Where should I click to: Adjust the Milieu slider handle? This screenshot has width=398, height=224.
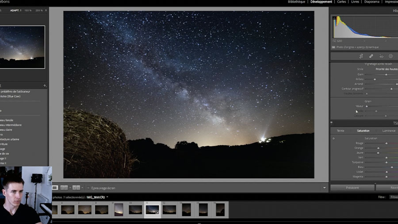point(375,79)
